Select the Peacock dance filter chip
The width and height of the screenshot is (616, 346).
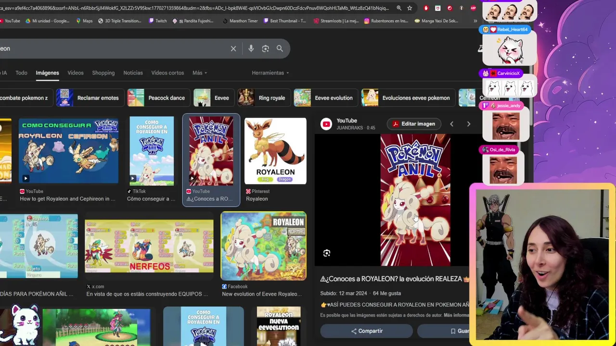coord(158,98)
